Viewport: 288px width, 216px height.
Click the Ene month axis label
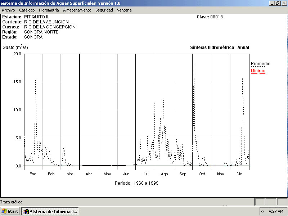tap(33, 174)
